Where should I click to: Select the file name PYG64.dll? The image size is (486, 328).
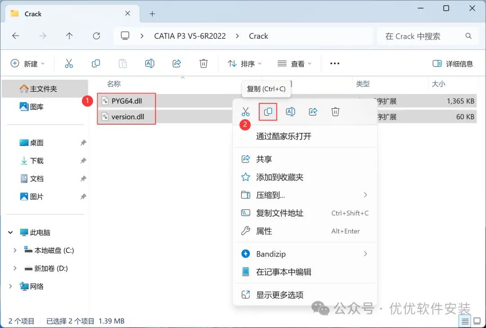tap(127, 101)
